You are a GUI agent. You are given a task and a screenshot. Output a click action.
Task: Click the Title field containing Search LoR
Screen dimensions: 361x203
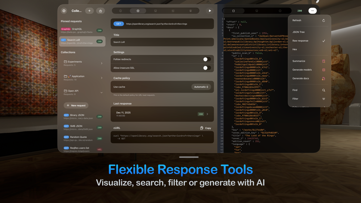(x=162, y=42)
